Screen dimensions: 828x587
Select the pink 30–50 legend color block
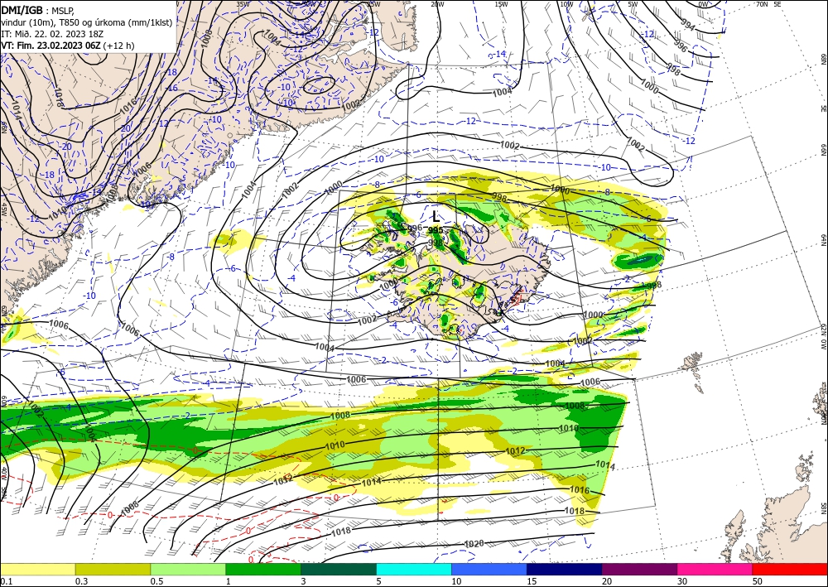[715, 569]
